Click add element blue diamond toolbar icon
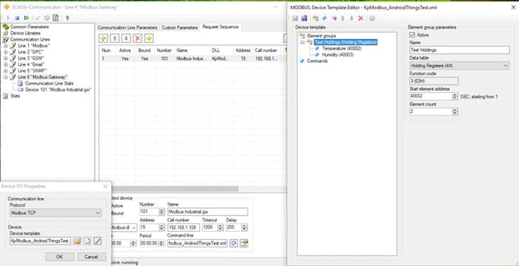519x266 pixels. coord(324,18)
